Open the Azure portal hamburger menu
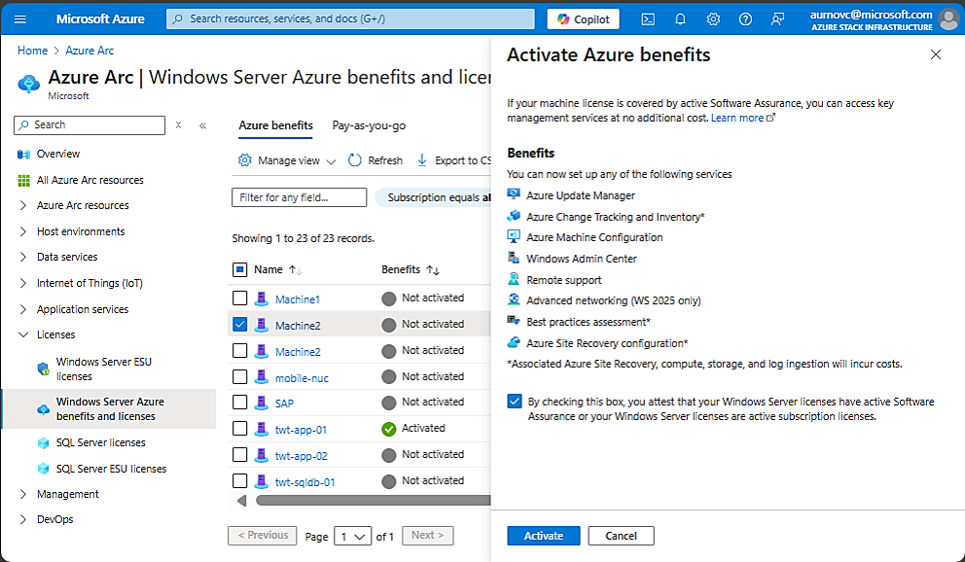This screenshot has height=562, width=965. 20,19
